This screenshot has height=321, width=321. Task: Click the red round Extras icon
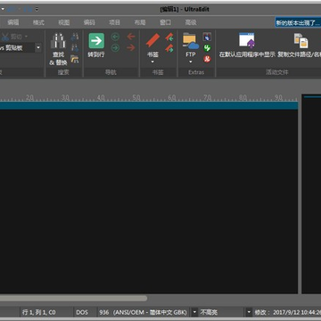pyautogui.click(x=207, y=59)
